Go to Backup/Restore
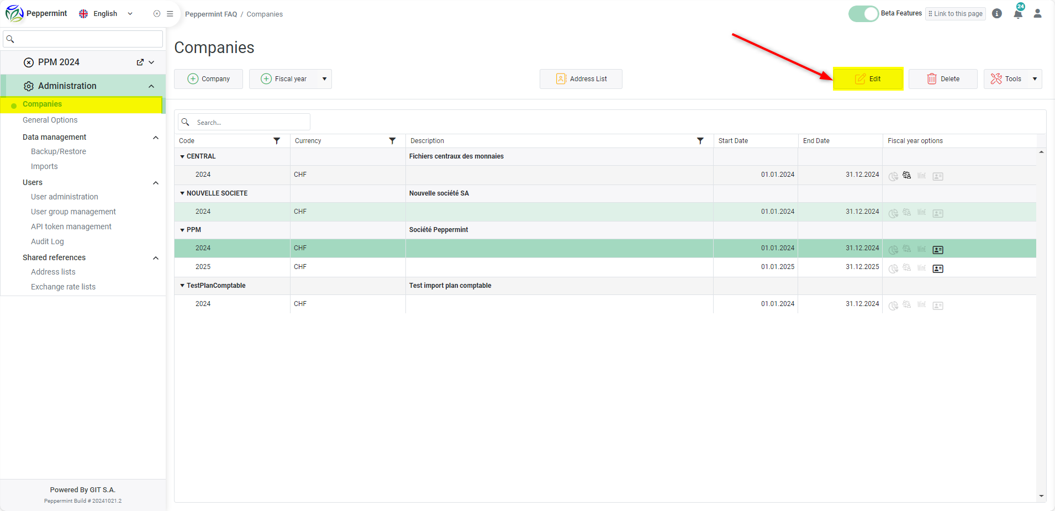The width and height of the screenshot is (1055, 511). [x=59, y=151]
